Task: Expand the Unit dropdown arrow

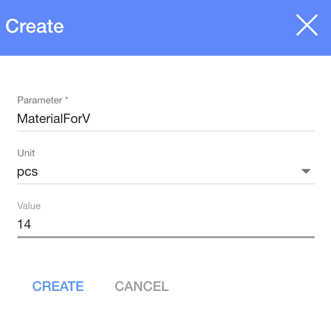Action: [306, 171]
